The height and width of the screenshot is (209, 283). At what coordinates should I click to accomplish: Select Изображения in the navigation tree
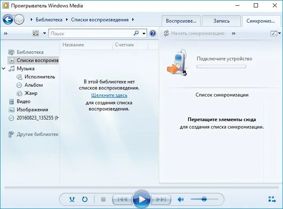point(32,110)
